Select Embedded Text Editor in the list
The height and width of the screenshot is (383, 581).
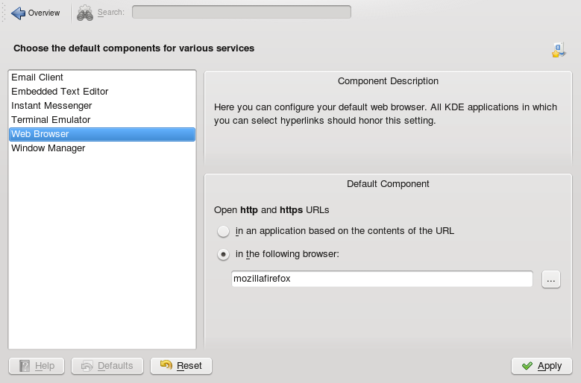60,92
